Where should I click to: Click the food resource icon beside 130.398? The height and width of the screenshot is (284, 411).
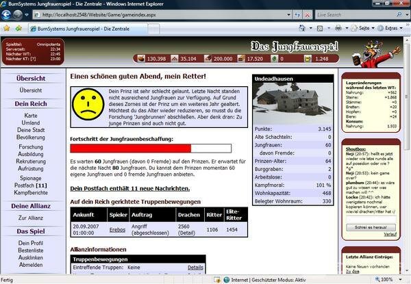click(x=141, y=58)
